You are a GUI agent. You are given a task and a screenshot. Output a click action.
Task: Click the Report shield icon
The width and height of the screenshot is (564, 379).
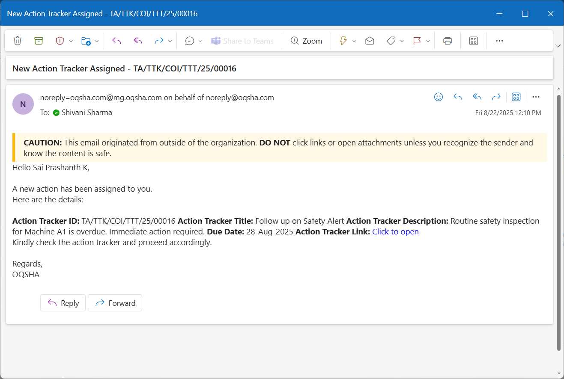[60, 41]
